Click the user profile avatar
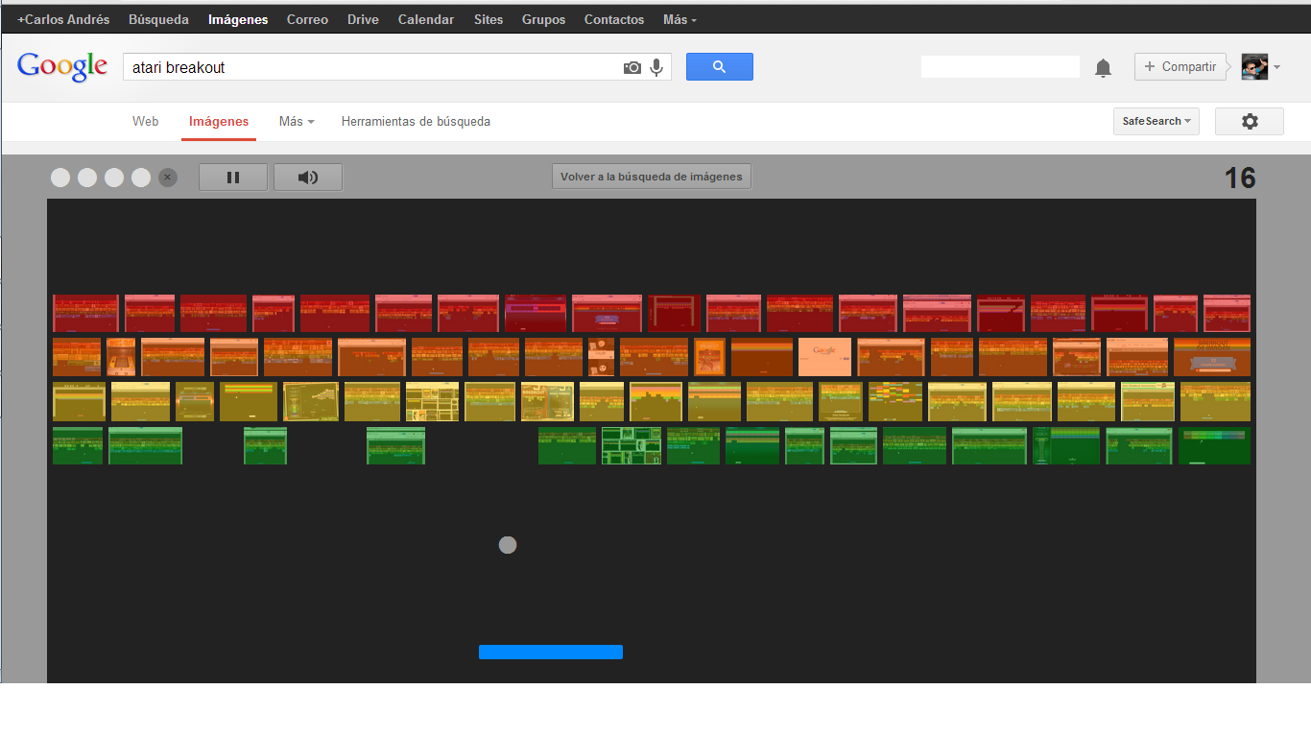Viewport: 1311px width, 737px height. [1254, 67]
